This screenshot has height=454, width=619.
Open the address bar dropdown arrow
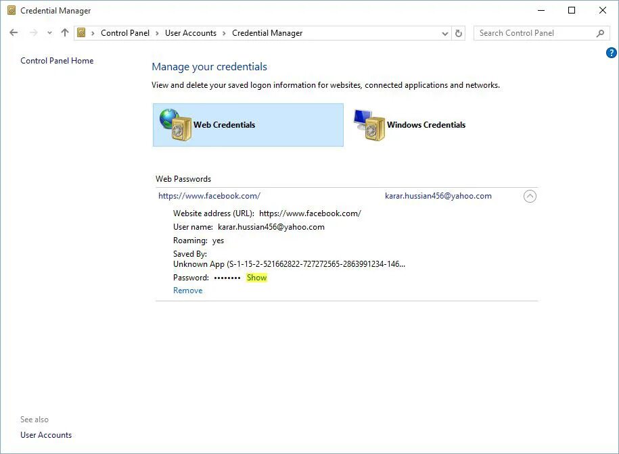[444, 32]
